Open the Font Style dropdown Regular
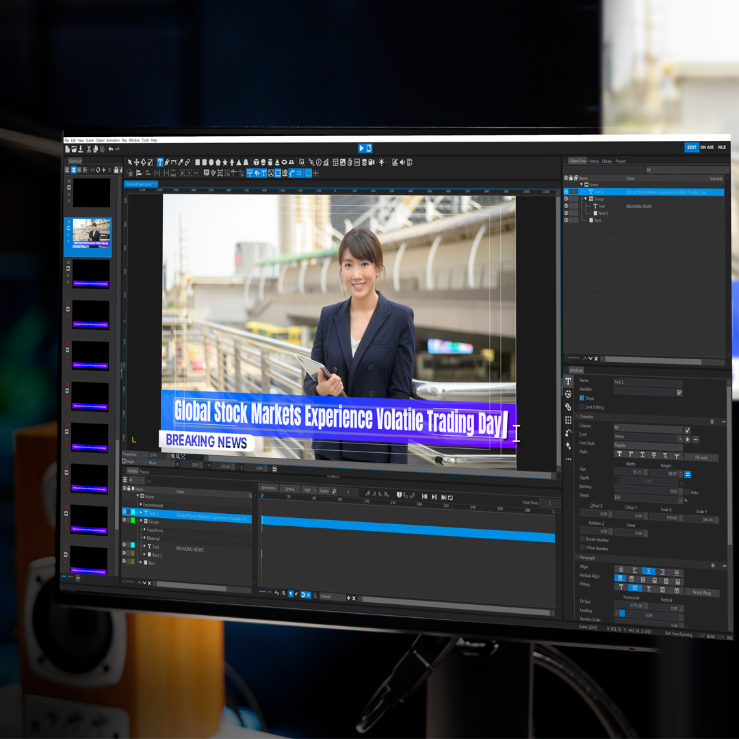Screen dimensions: 739x739 [x=648, y=446]
